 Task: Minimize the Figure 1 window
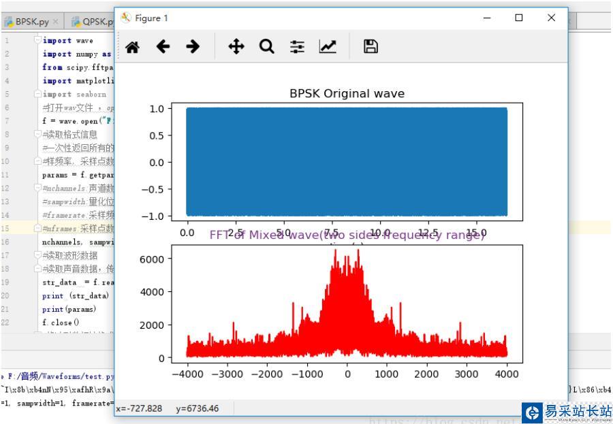tap(487, 18)
